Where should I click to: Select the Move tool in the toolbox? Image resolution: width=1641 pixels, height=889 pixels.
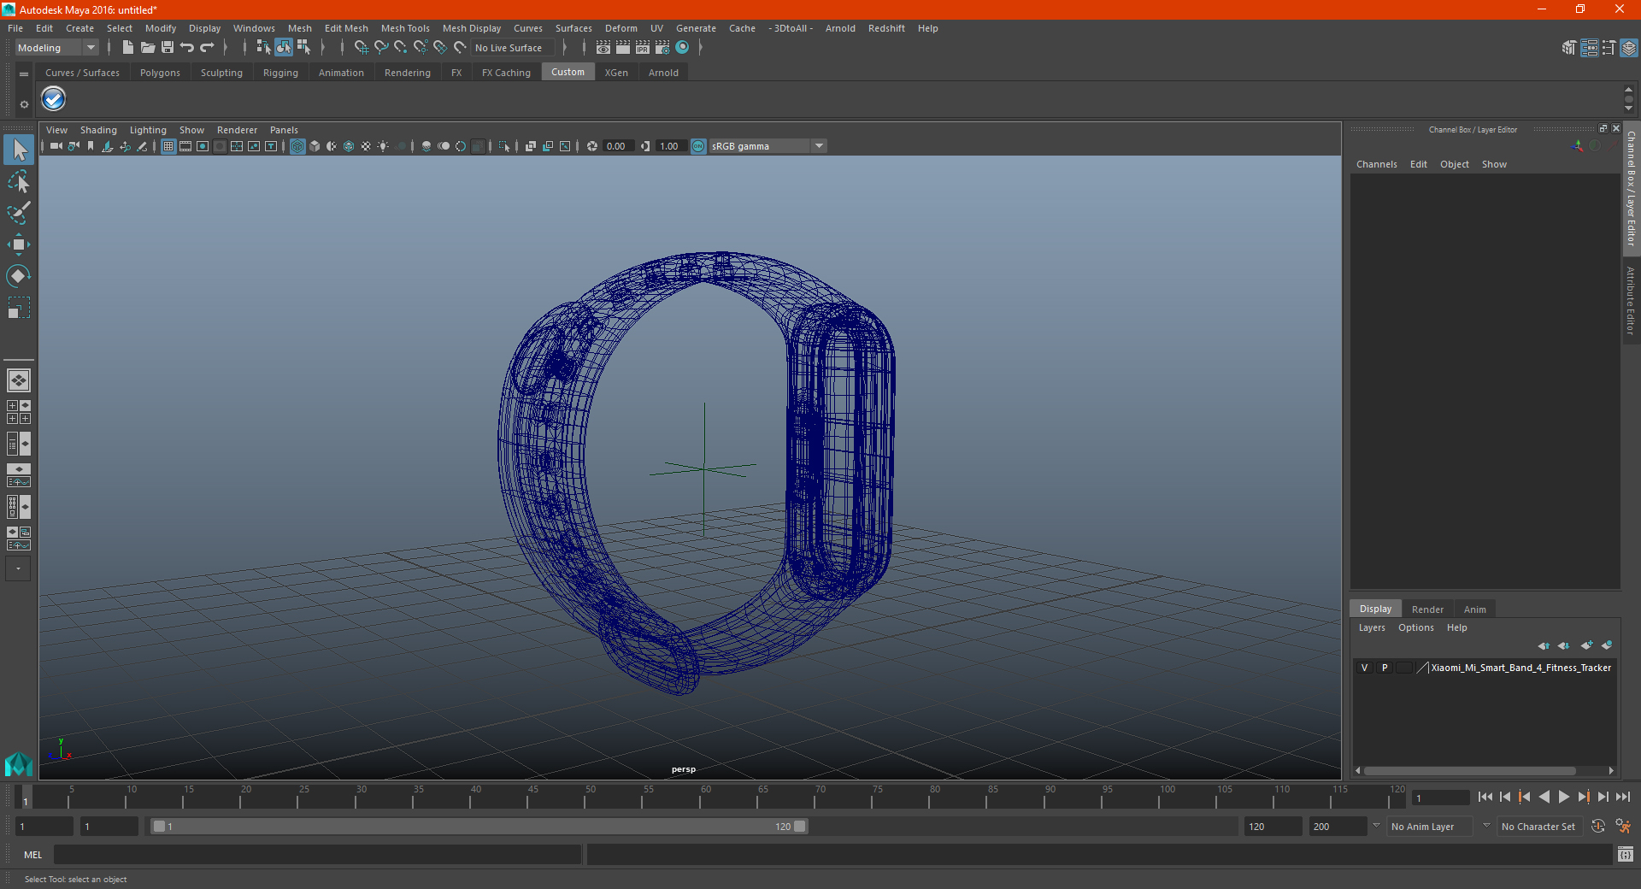tap(18, 244)
